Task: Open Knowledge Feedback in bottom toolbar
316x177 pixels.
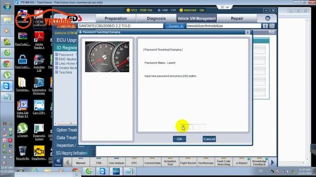Action: (259, 162)
